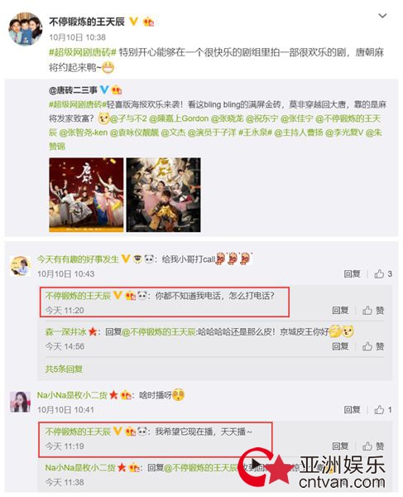
Task: Like the 给我小哥打call comment
Action: point(383,274)
